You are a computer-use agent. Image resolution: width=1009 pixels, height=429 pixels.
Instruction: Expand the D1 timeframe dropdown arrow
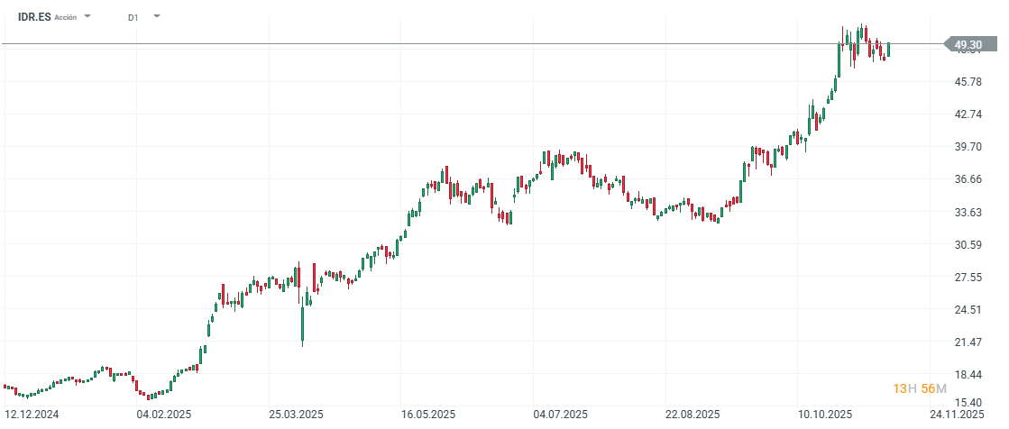156,16
